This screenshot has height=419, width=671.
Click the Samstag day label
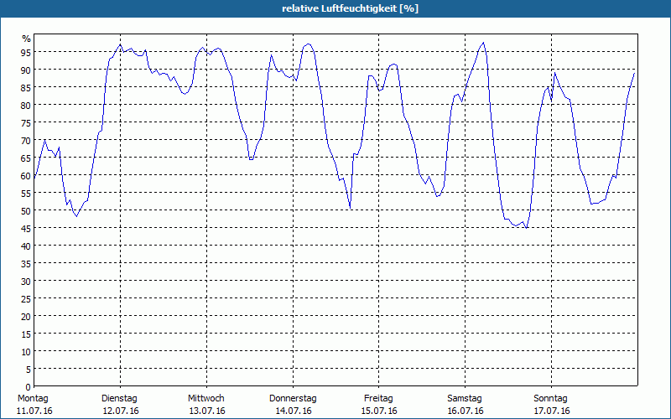[x=465, y=398]
